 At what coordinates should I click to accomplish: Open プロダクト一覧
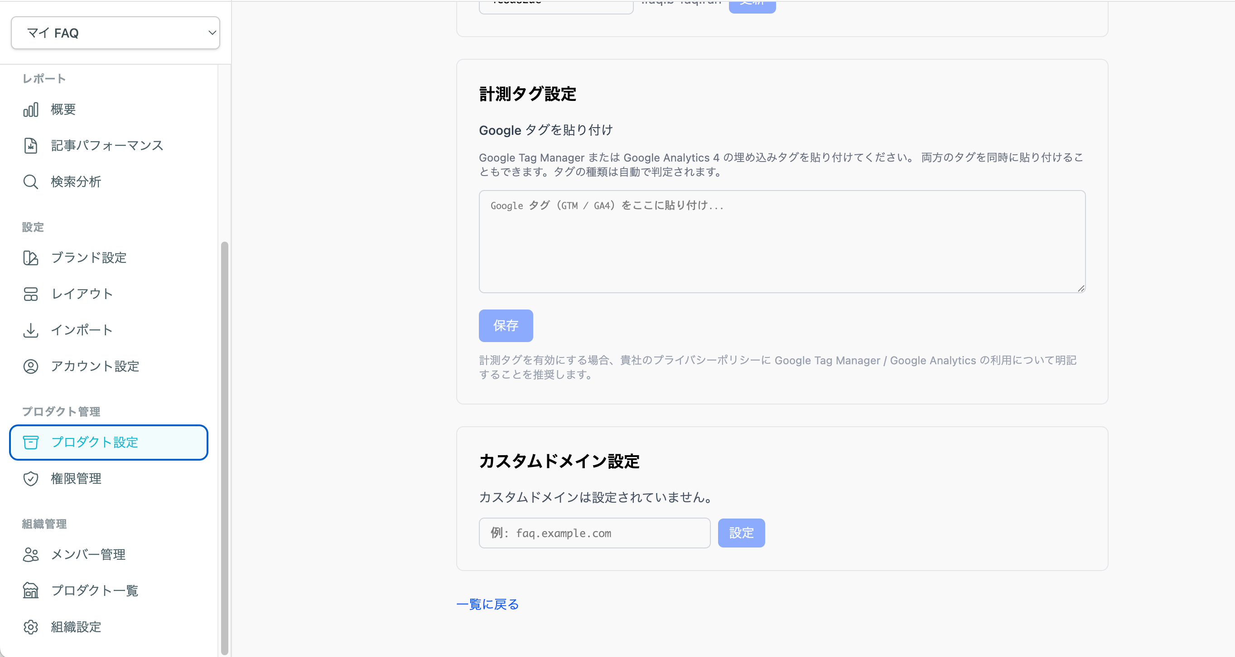coord(94,591)
